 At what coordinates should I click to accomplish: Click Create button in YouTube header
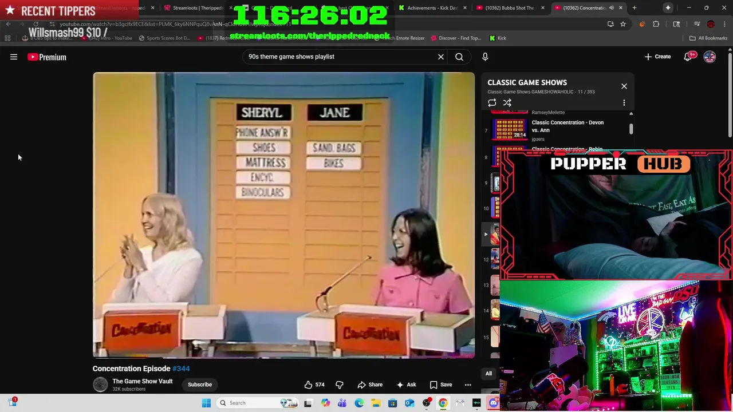click(x=657, y=57)
